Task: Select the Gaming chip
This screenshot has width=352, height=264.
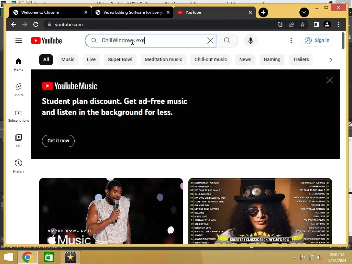Action: 272,59
